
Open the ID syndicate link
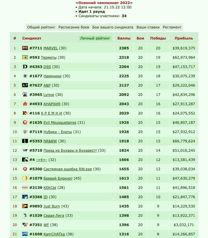tap(46, 197)
